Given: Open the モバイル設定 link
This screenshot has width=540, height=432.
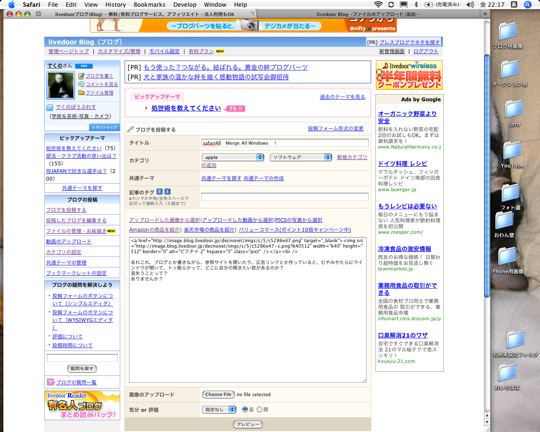Looking at the screenshot, I should point(165,51).
